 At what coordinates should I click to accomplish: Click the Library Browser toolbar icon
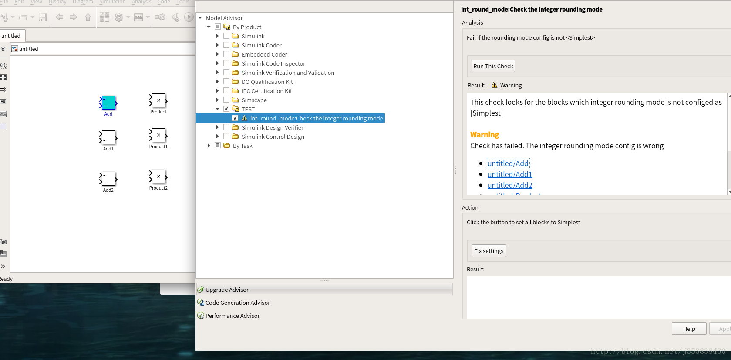pyautogui.click(x=104, y=17)
